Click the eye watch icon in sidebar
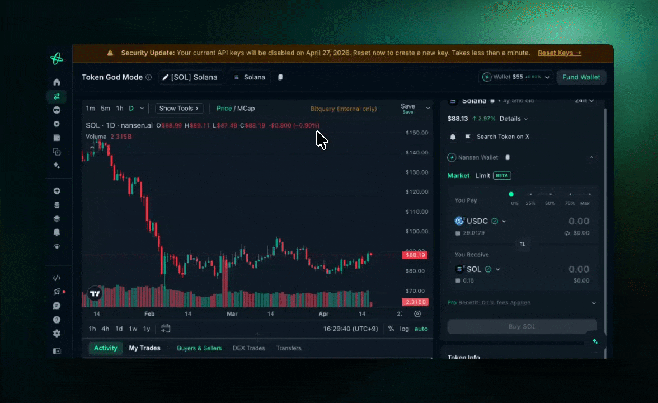This screenshot has width=658, height=403. point(57,246)
